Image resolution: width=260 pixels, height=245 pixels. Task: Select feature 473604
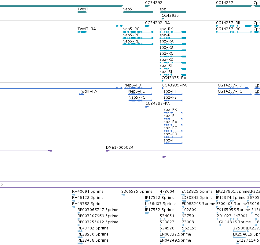(167, 192)
